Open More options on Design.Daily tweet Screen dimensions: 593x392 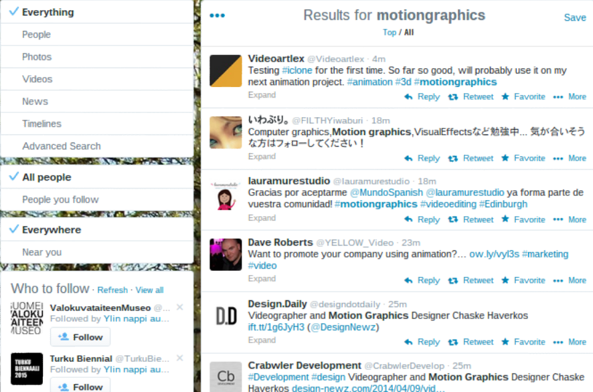click(x=570, y=342)
